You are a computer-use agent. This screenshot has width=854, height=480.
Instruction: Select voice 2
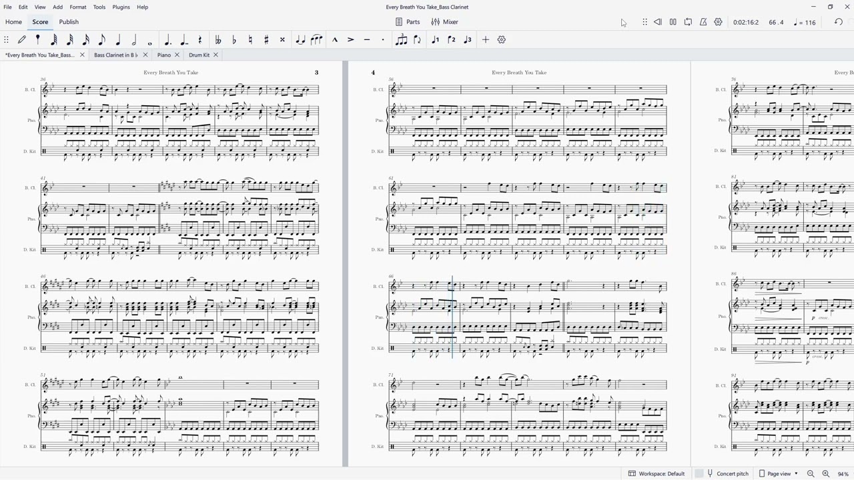tap(452, 40)
